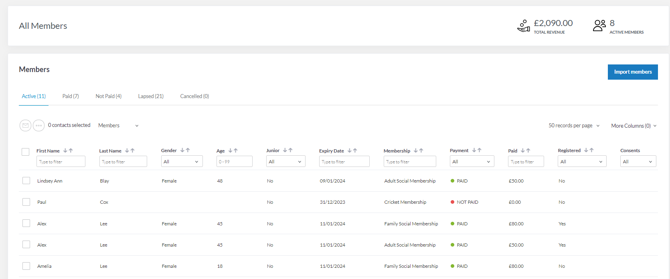
Task: Click the first name 'Amelia'
Action: pos(45,266)
